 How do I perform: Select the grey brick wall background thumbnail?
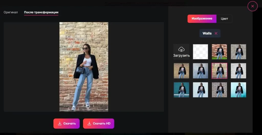238,52
